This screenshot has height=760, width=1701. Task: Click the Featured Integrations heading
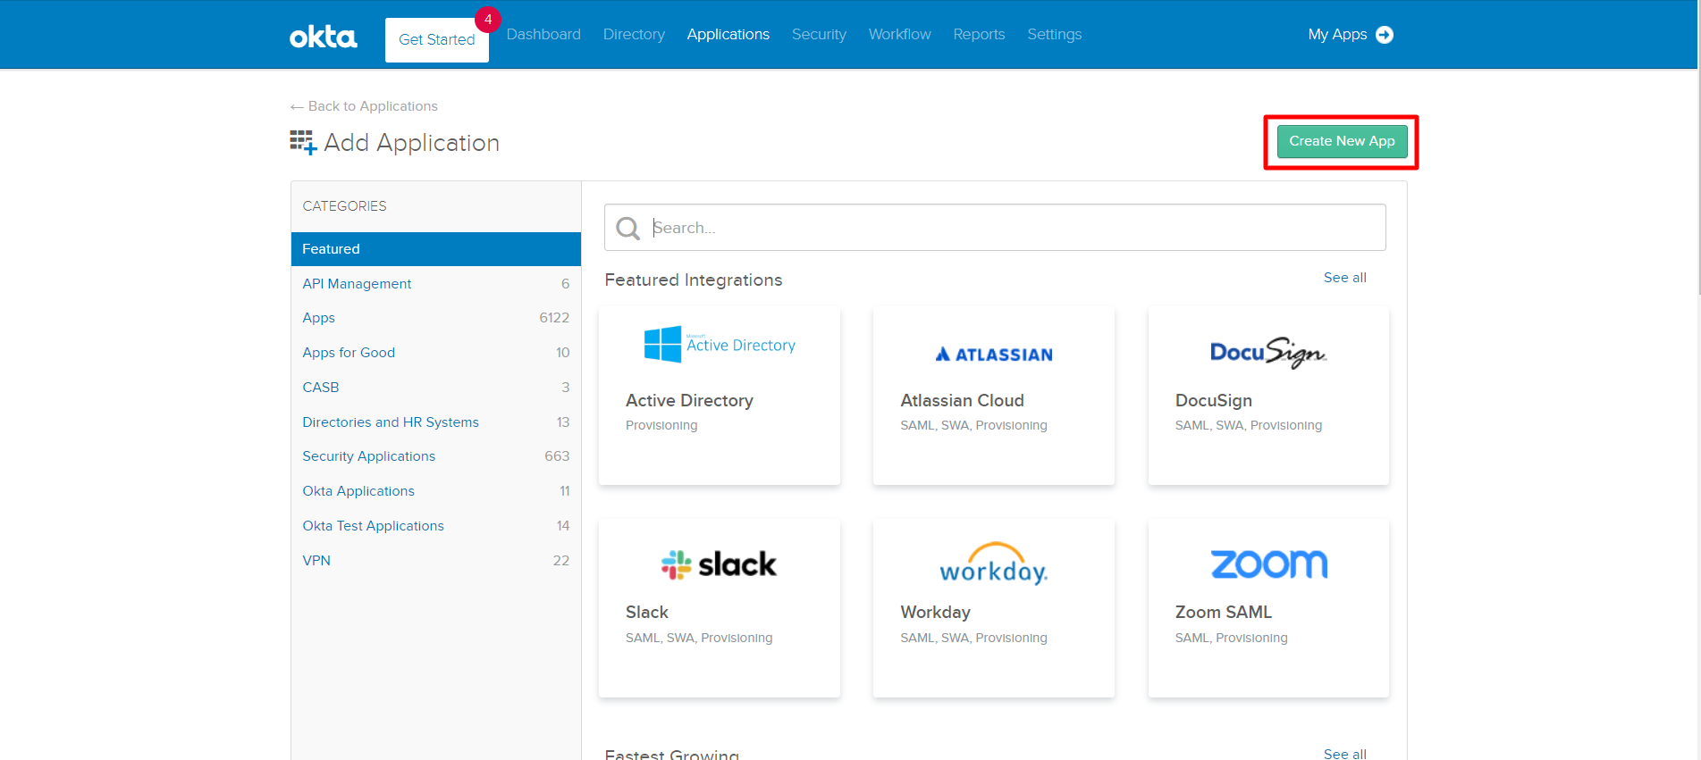click(x=694, y=280)
